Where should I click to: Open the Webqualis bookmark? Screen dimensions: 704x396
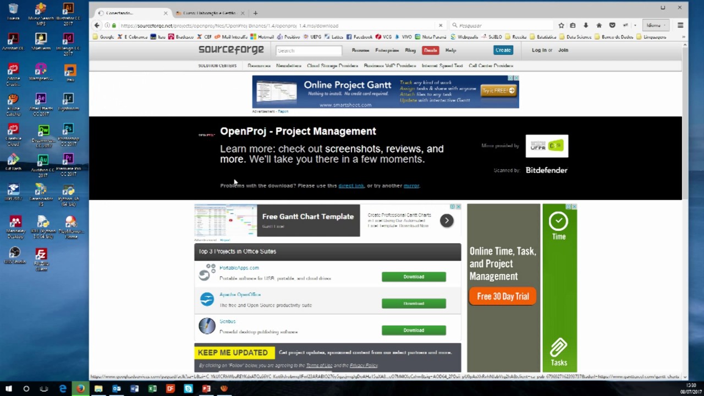pyautogui.click(x=464, y=37)
